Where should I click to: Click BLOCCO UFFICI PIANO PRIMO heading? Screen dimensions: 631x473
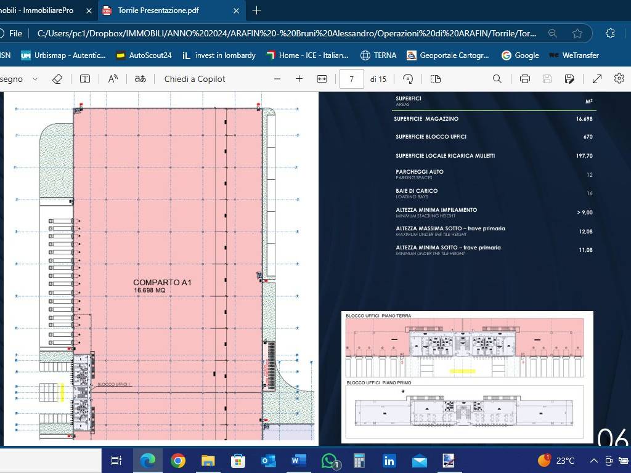click(x=379, y=382)
